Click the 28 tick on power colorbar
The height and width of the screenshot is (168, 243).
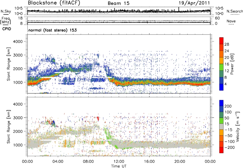click(227, 44)
